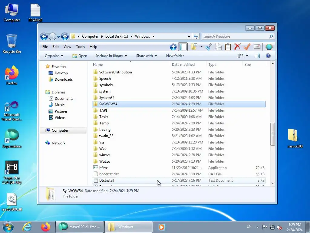
Task: Select the Vegas Pro 13.0 desktop shortcut
Action: [12, 172]
